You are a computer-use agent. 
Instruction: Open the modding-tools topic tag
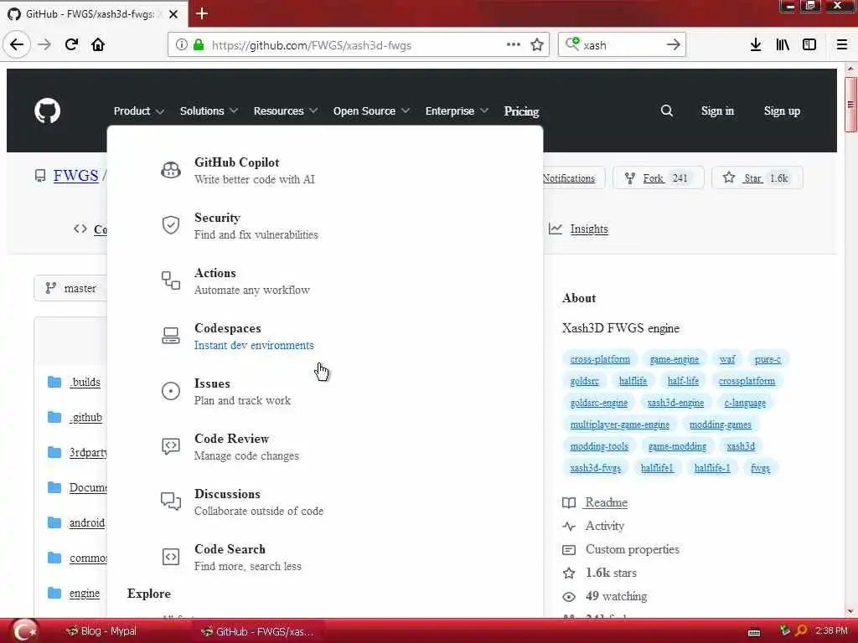coord(599,446)
